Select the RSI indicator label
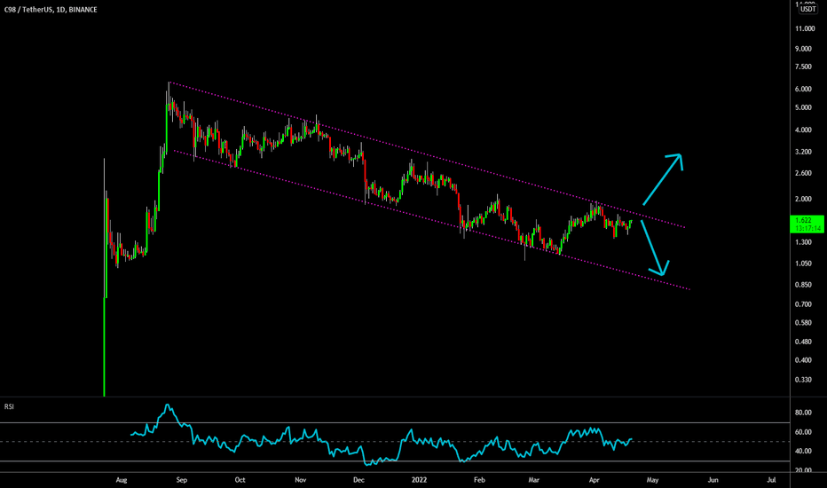 coord(9,406)
